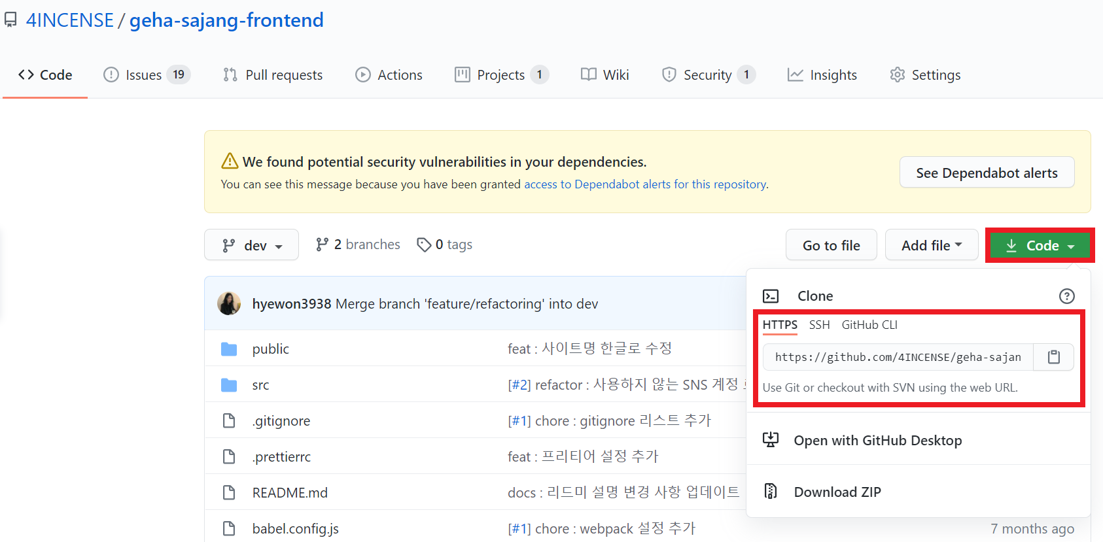The height and width of the screenshot is (542, 1103).
Task: Open the public folder icon
Action: 229,349
